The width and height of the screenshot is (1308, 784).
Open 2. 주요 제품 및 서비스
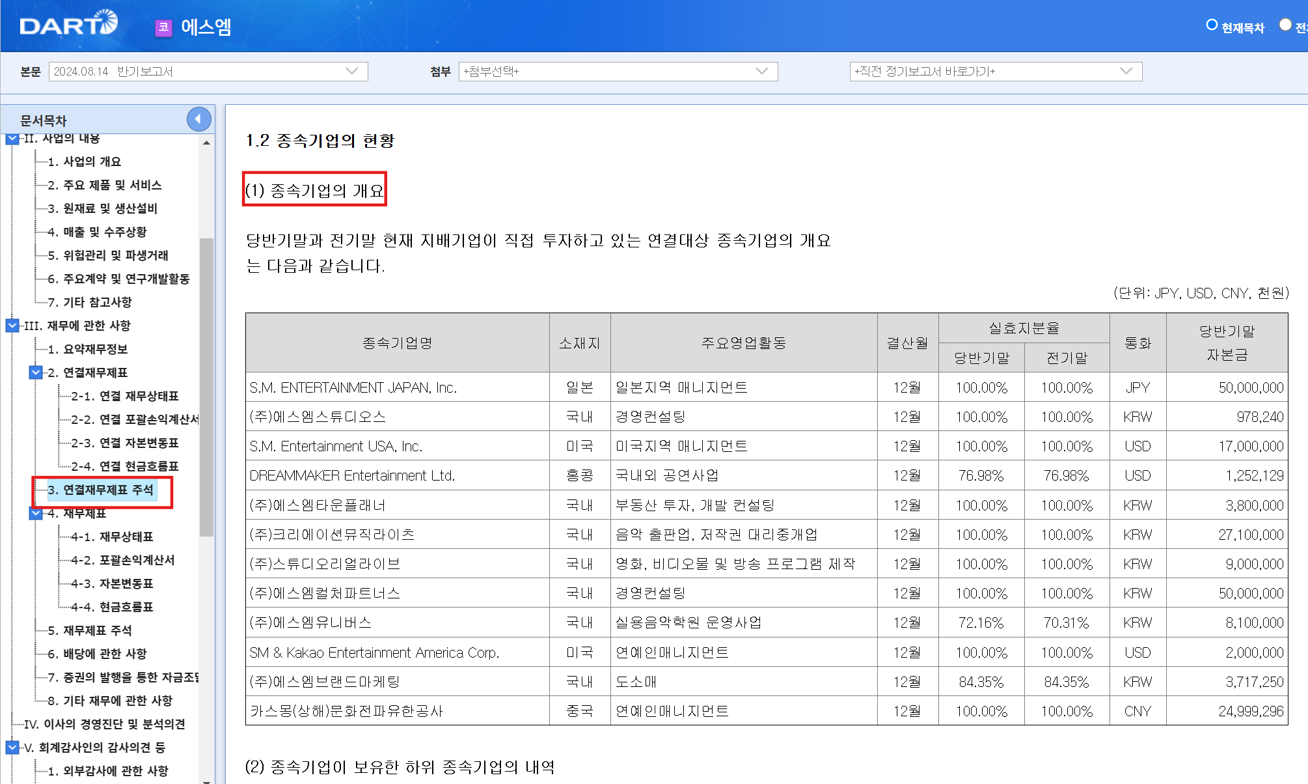click(x=105, y=185)
